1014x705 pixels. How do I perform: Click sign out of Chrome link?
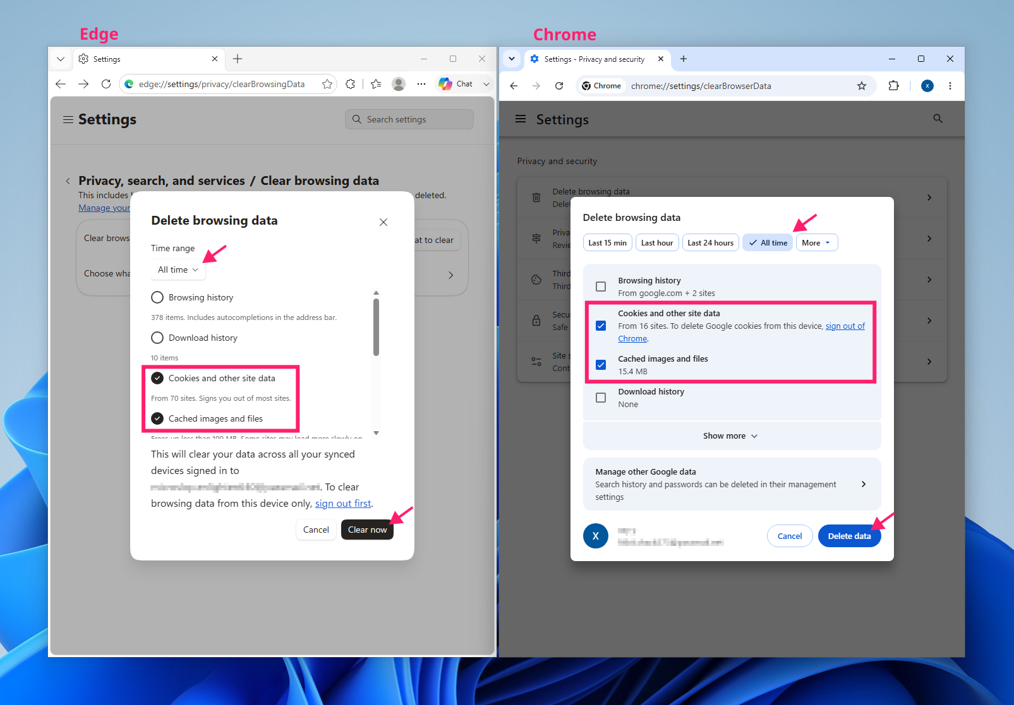pos(845,326)
